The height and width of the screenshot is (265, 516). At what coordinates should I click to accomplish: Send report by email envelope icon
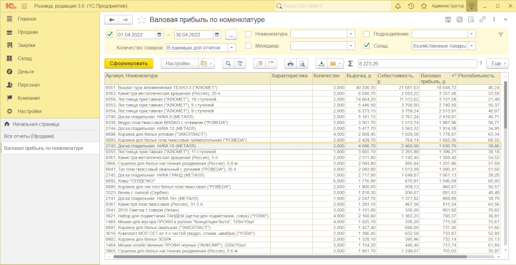click(333, 64)
